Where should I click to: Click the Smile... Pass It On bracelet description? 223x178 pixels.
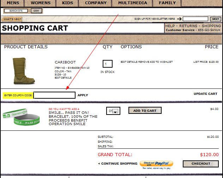pyautogui.click(x=73, y=118)
